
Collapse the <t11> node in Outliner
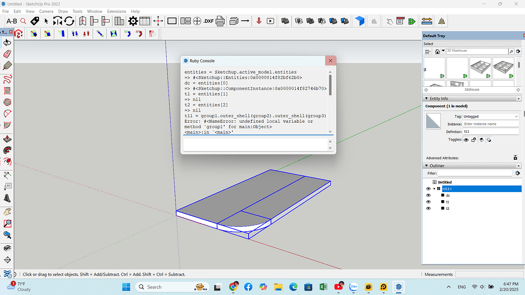[434, 189]
